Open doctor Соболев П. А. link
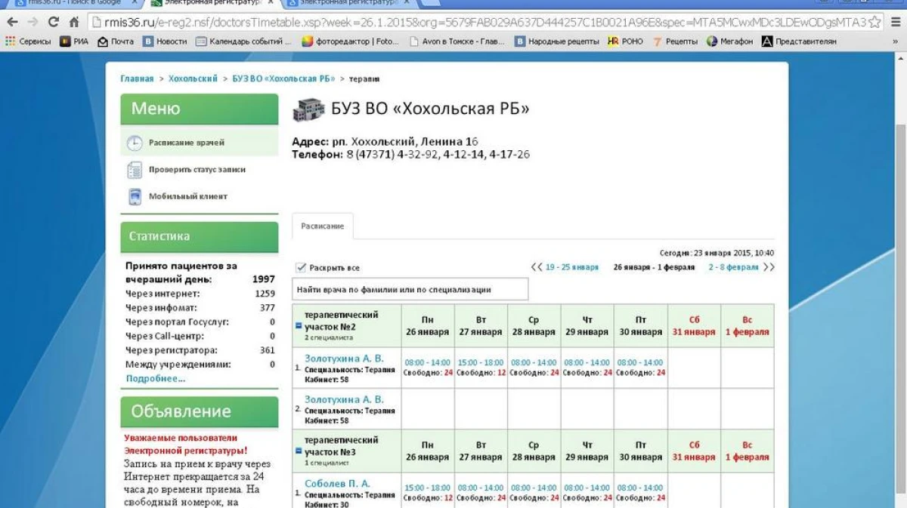Viewport: 907px width, 508px height. 337,483
